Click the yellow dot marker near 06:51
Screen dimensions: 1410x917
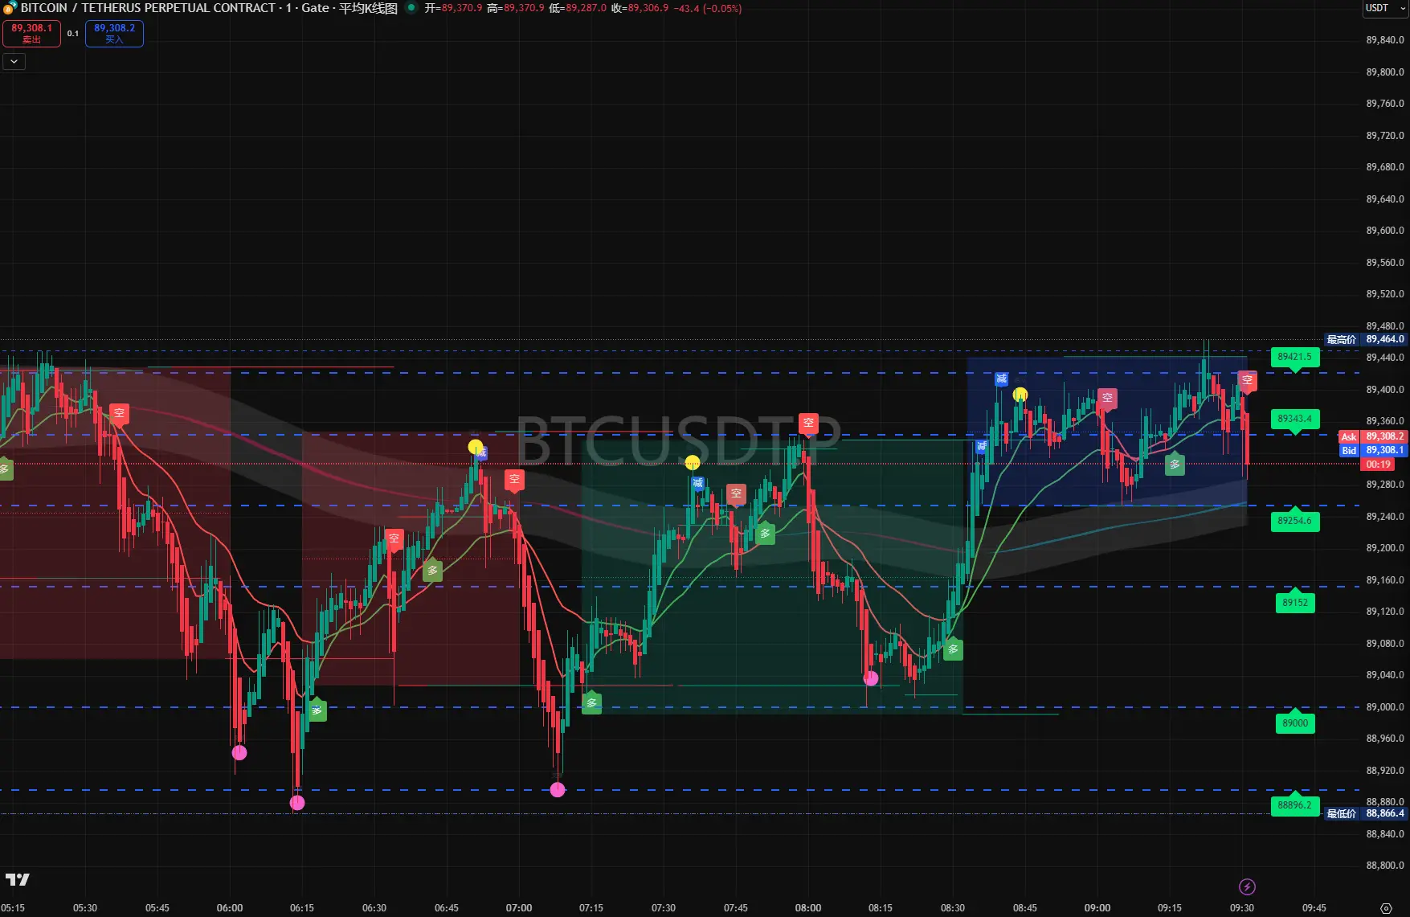coord(476,447)
